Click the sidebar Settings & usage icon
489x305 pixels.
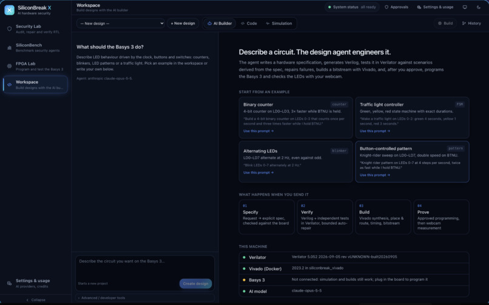click(9, 283)
